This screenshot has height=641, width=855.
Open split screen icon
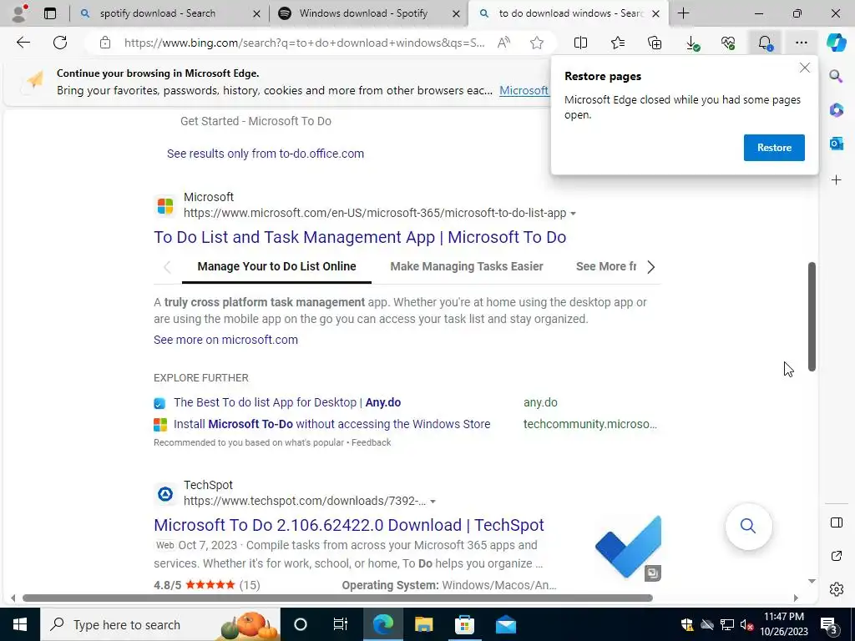click(x=581, y=43)
